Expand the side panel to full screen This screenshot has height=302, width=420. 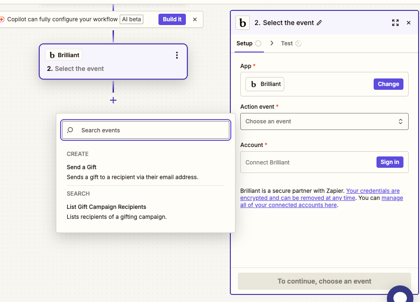point(395,23)
